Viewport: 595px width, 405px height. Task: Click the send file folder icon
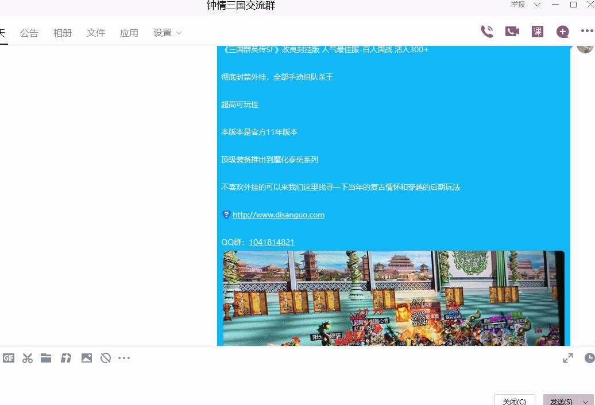pyautogui.click(x=46, y=358)
